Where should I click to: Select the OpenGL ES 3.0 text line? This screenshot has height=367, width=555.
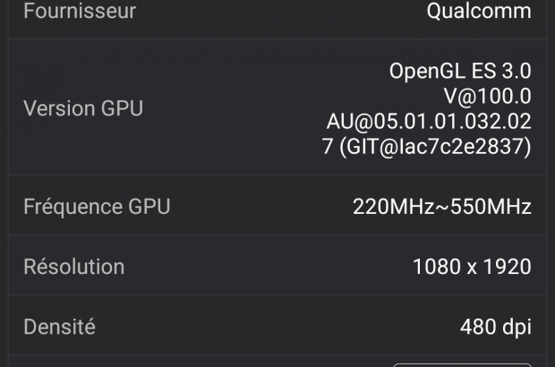pyautogui.click(x=460, y=70)
